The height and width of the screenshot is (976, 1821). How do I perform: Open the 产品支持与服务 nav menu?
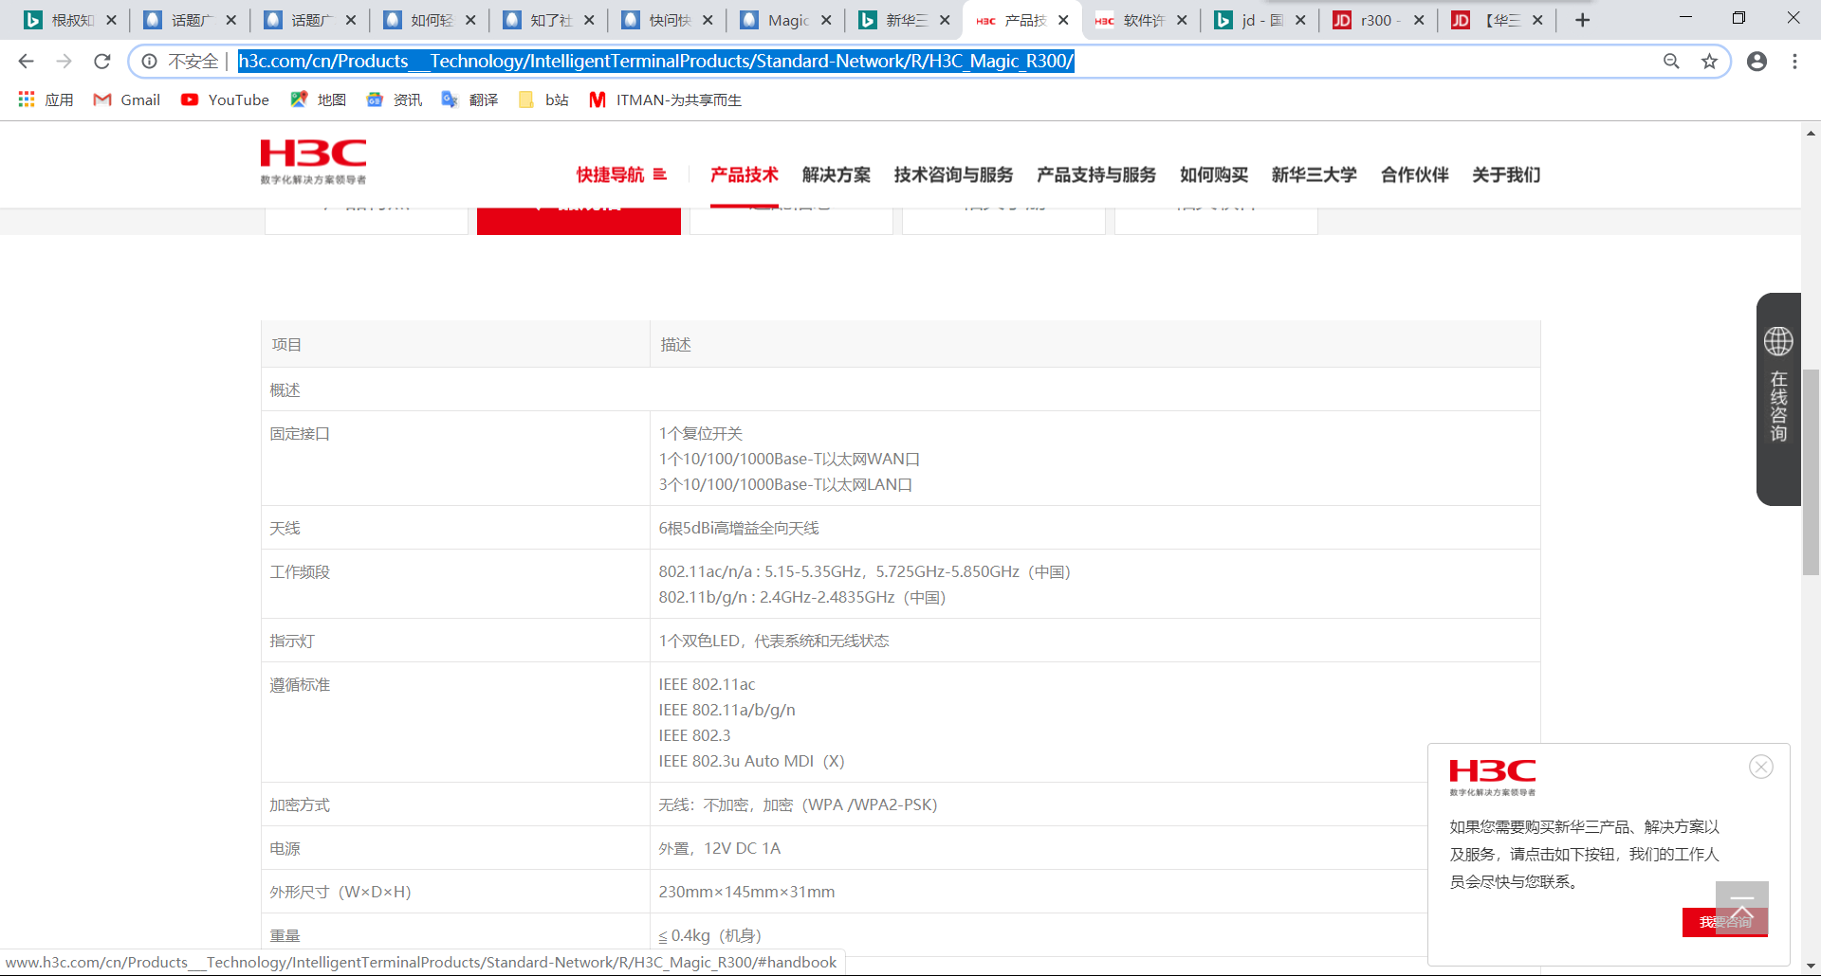click(x=1096, y=174)
